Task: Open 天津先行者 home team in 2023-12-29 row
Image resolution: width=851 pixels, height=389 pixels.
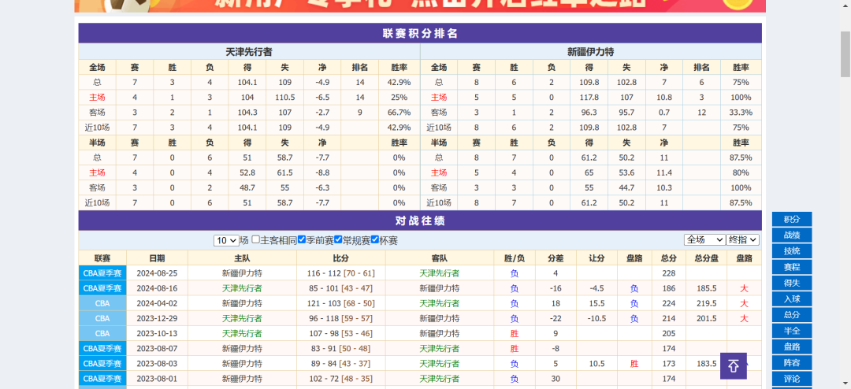Action: 242,318
